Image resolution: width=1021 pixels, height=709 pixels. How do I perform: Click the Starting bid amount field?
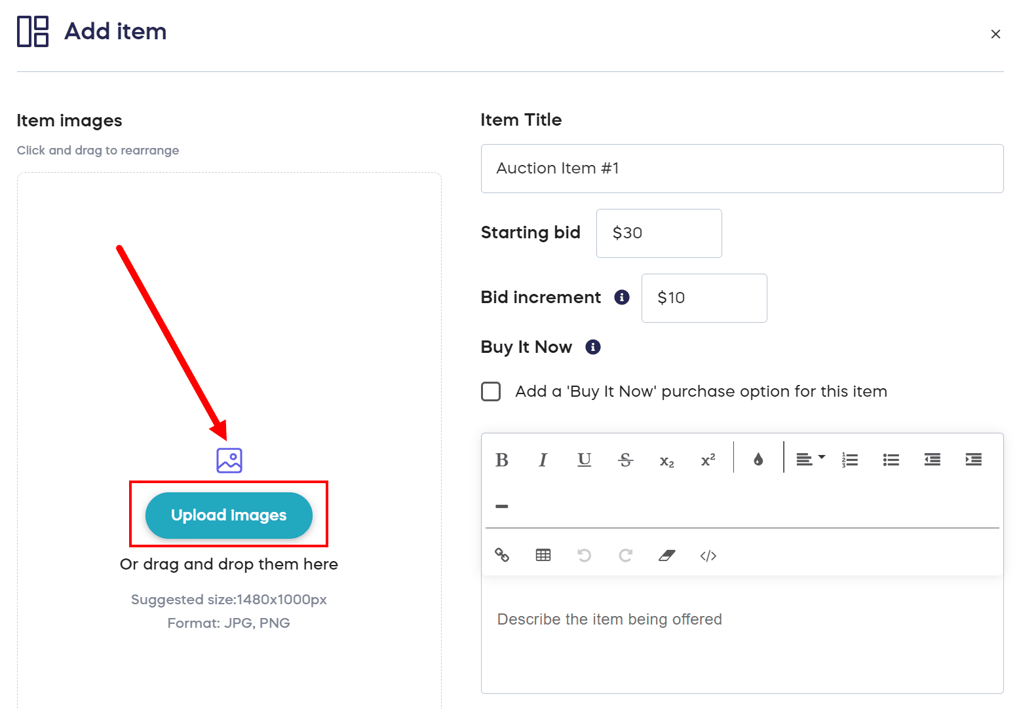click(658, 233)
